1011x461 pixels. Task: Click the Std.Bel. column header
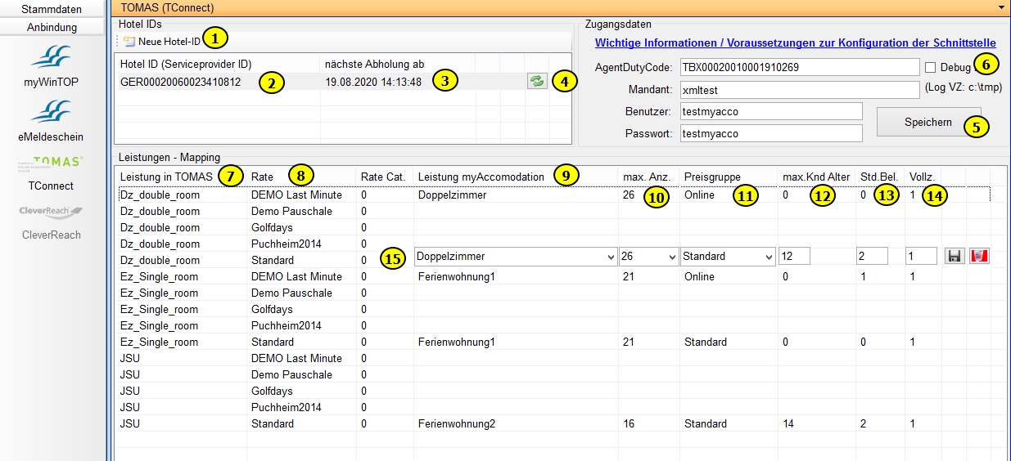point(880,177)
